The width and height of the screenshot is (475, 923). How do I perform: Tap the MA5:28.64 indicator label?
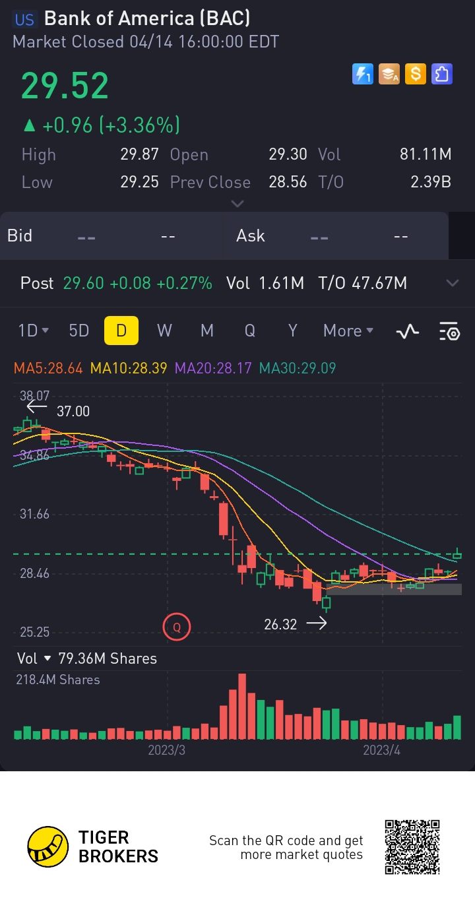click(x=48, y=368)
